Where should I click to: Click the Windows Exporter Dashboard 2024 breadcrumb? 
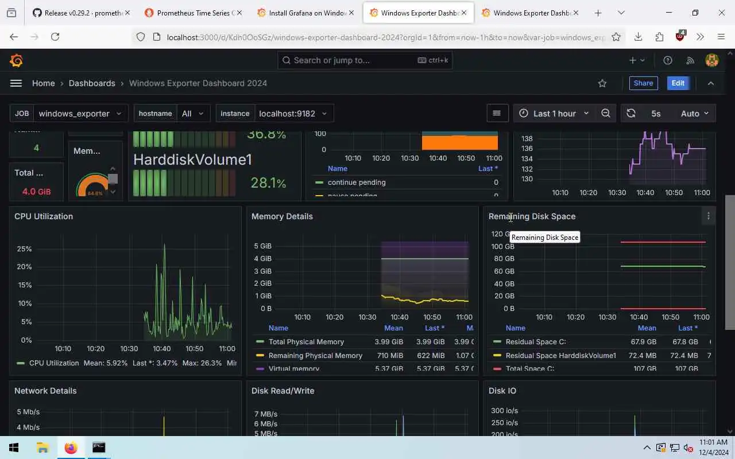click(198, 83)
